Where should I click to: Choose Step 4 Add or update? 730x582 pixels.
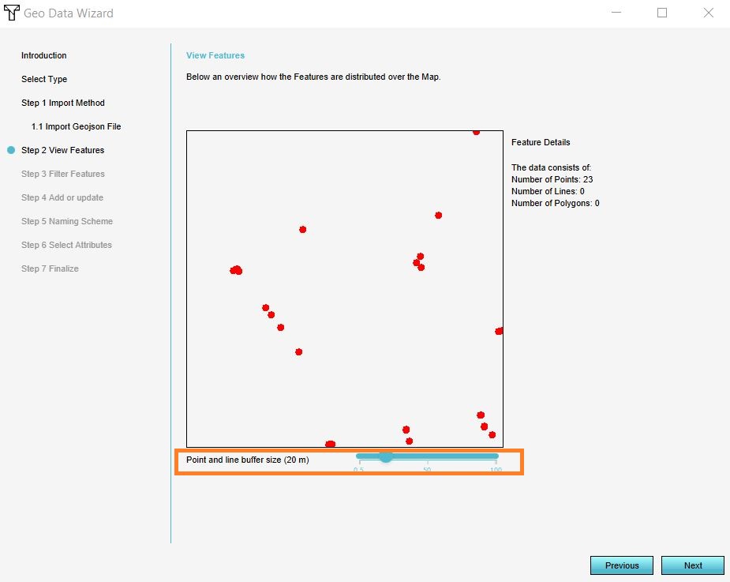62,197
